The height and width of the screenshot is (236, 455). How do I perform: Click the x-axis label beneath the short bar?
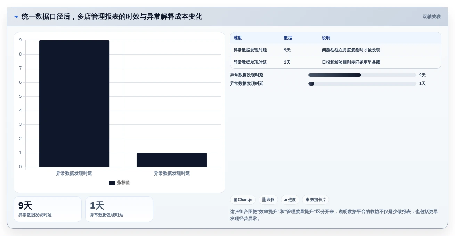coord(172,173)
